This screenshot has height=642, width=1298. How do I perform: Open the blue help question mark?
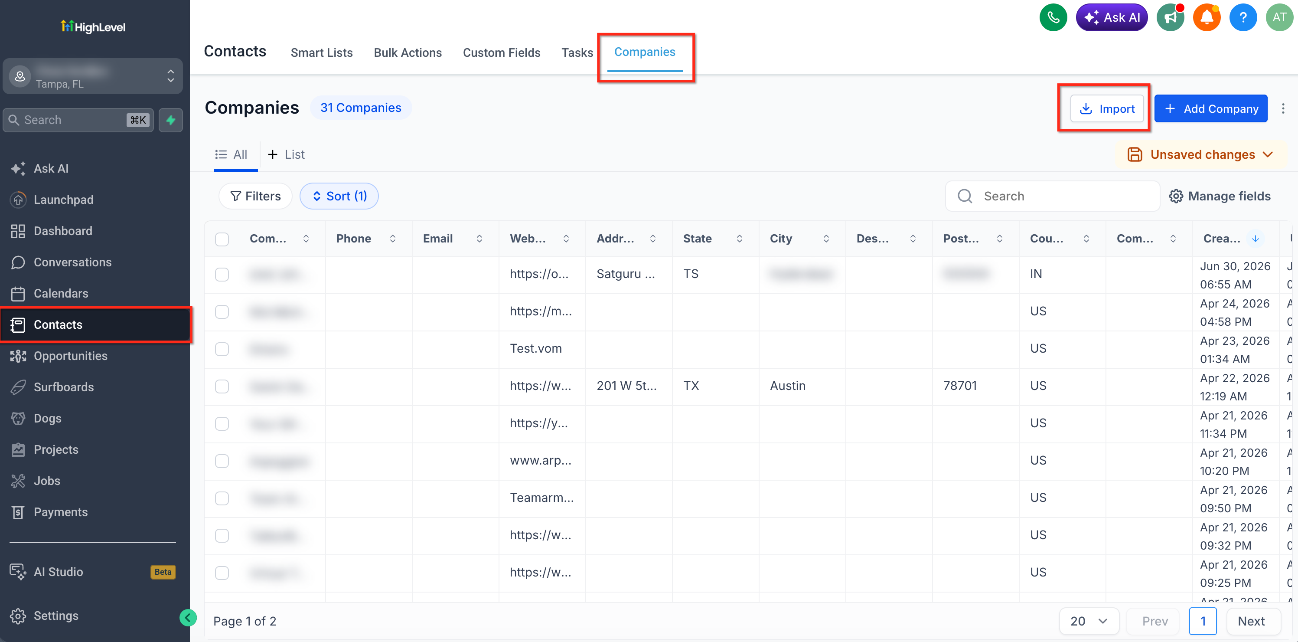[1243, 18]
